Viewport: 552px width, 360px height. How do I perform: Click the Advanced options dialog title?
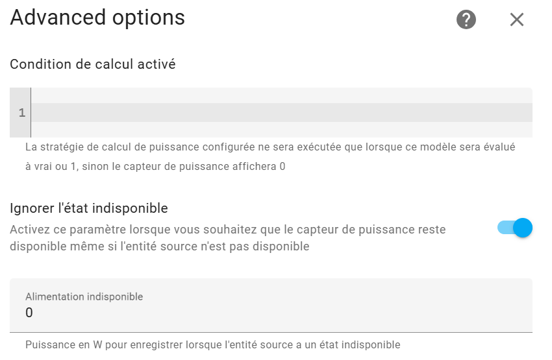click(97, 18)
